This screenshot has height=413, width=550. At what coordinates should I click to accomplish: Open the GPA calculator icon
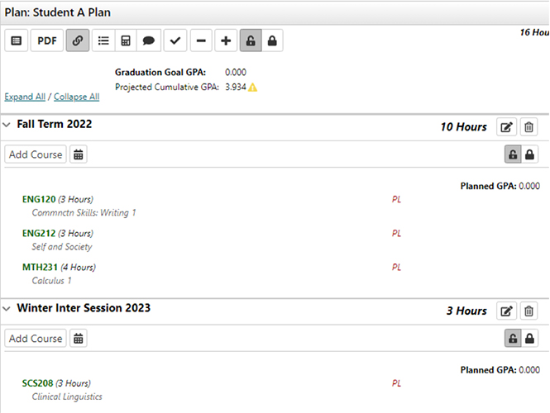coord(126,40)
